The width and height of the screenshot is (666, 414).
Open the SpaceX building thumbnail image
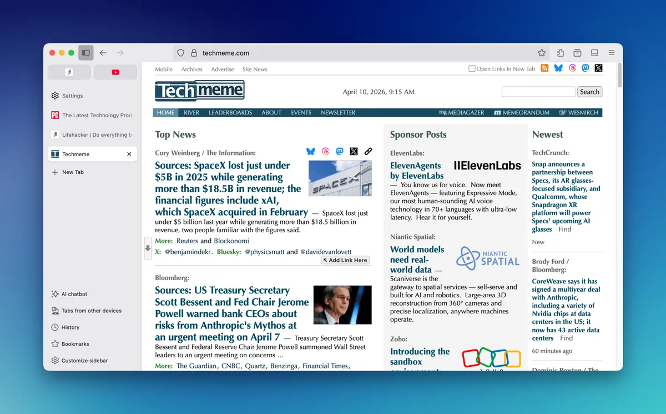(x=340, y=178)
